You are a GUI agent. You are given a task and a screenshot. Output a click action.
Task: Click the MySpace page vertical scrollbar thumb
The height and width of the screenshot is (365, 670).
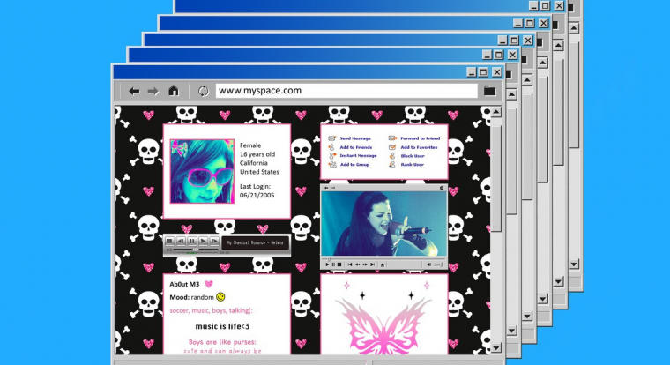[495, 177]
